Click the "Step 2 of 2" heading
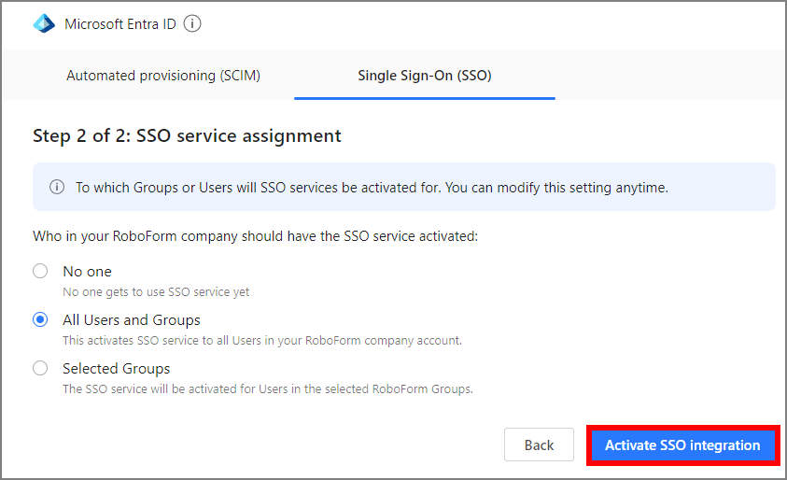This screenshot has width=787, height=480. pyautogui.click(x=187, y=136)
